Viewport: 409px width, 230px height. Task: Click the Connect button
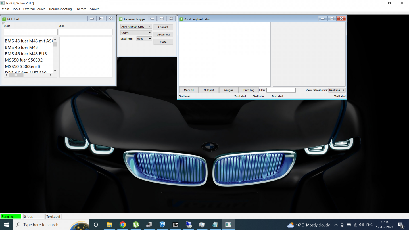(x=163, y=27)
